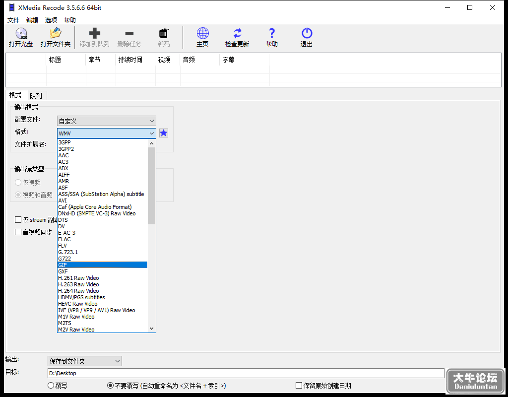Choose the 视频和音频 radio option

point(18,195)
